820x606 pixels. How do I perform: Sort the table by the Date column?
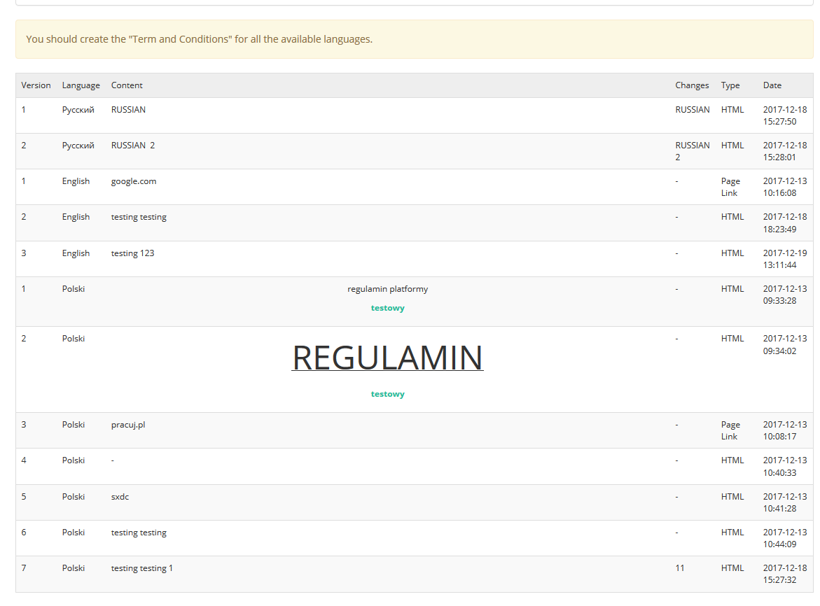tap(772, 85)
